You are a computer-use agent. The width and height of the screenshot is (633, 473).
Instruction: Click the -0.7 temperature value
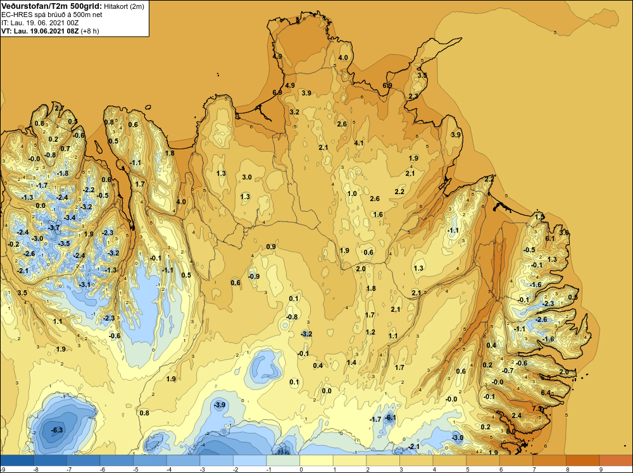click(508, 371)
